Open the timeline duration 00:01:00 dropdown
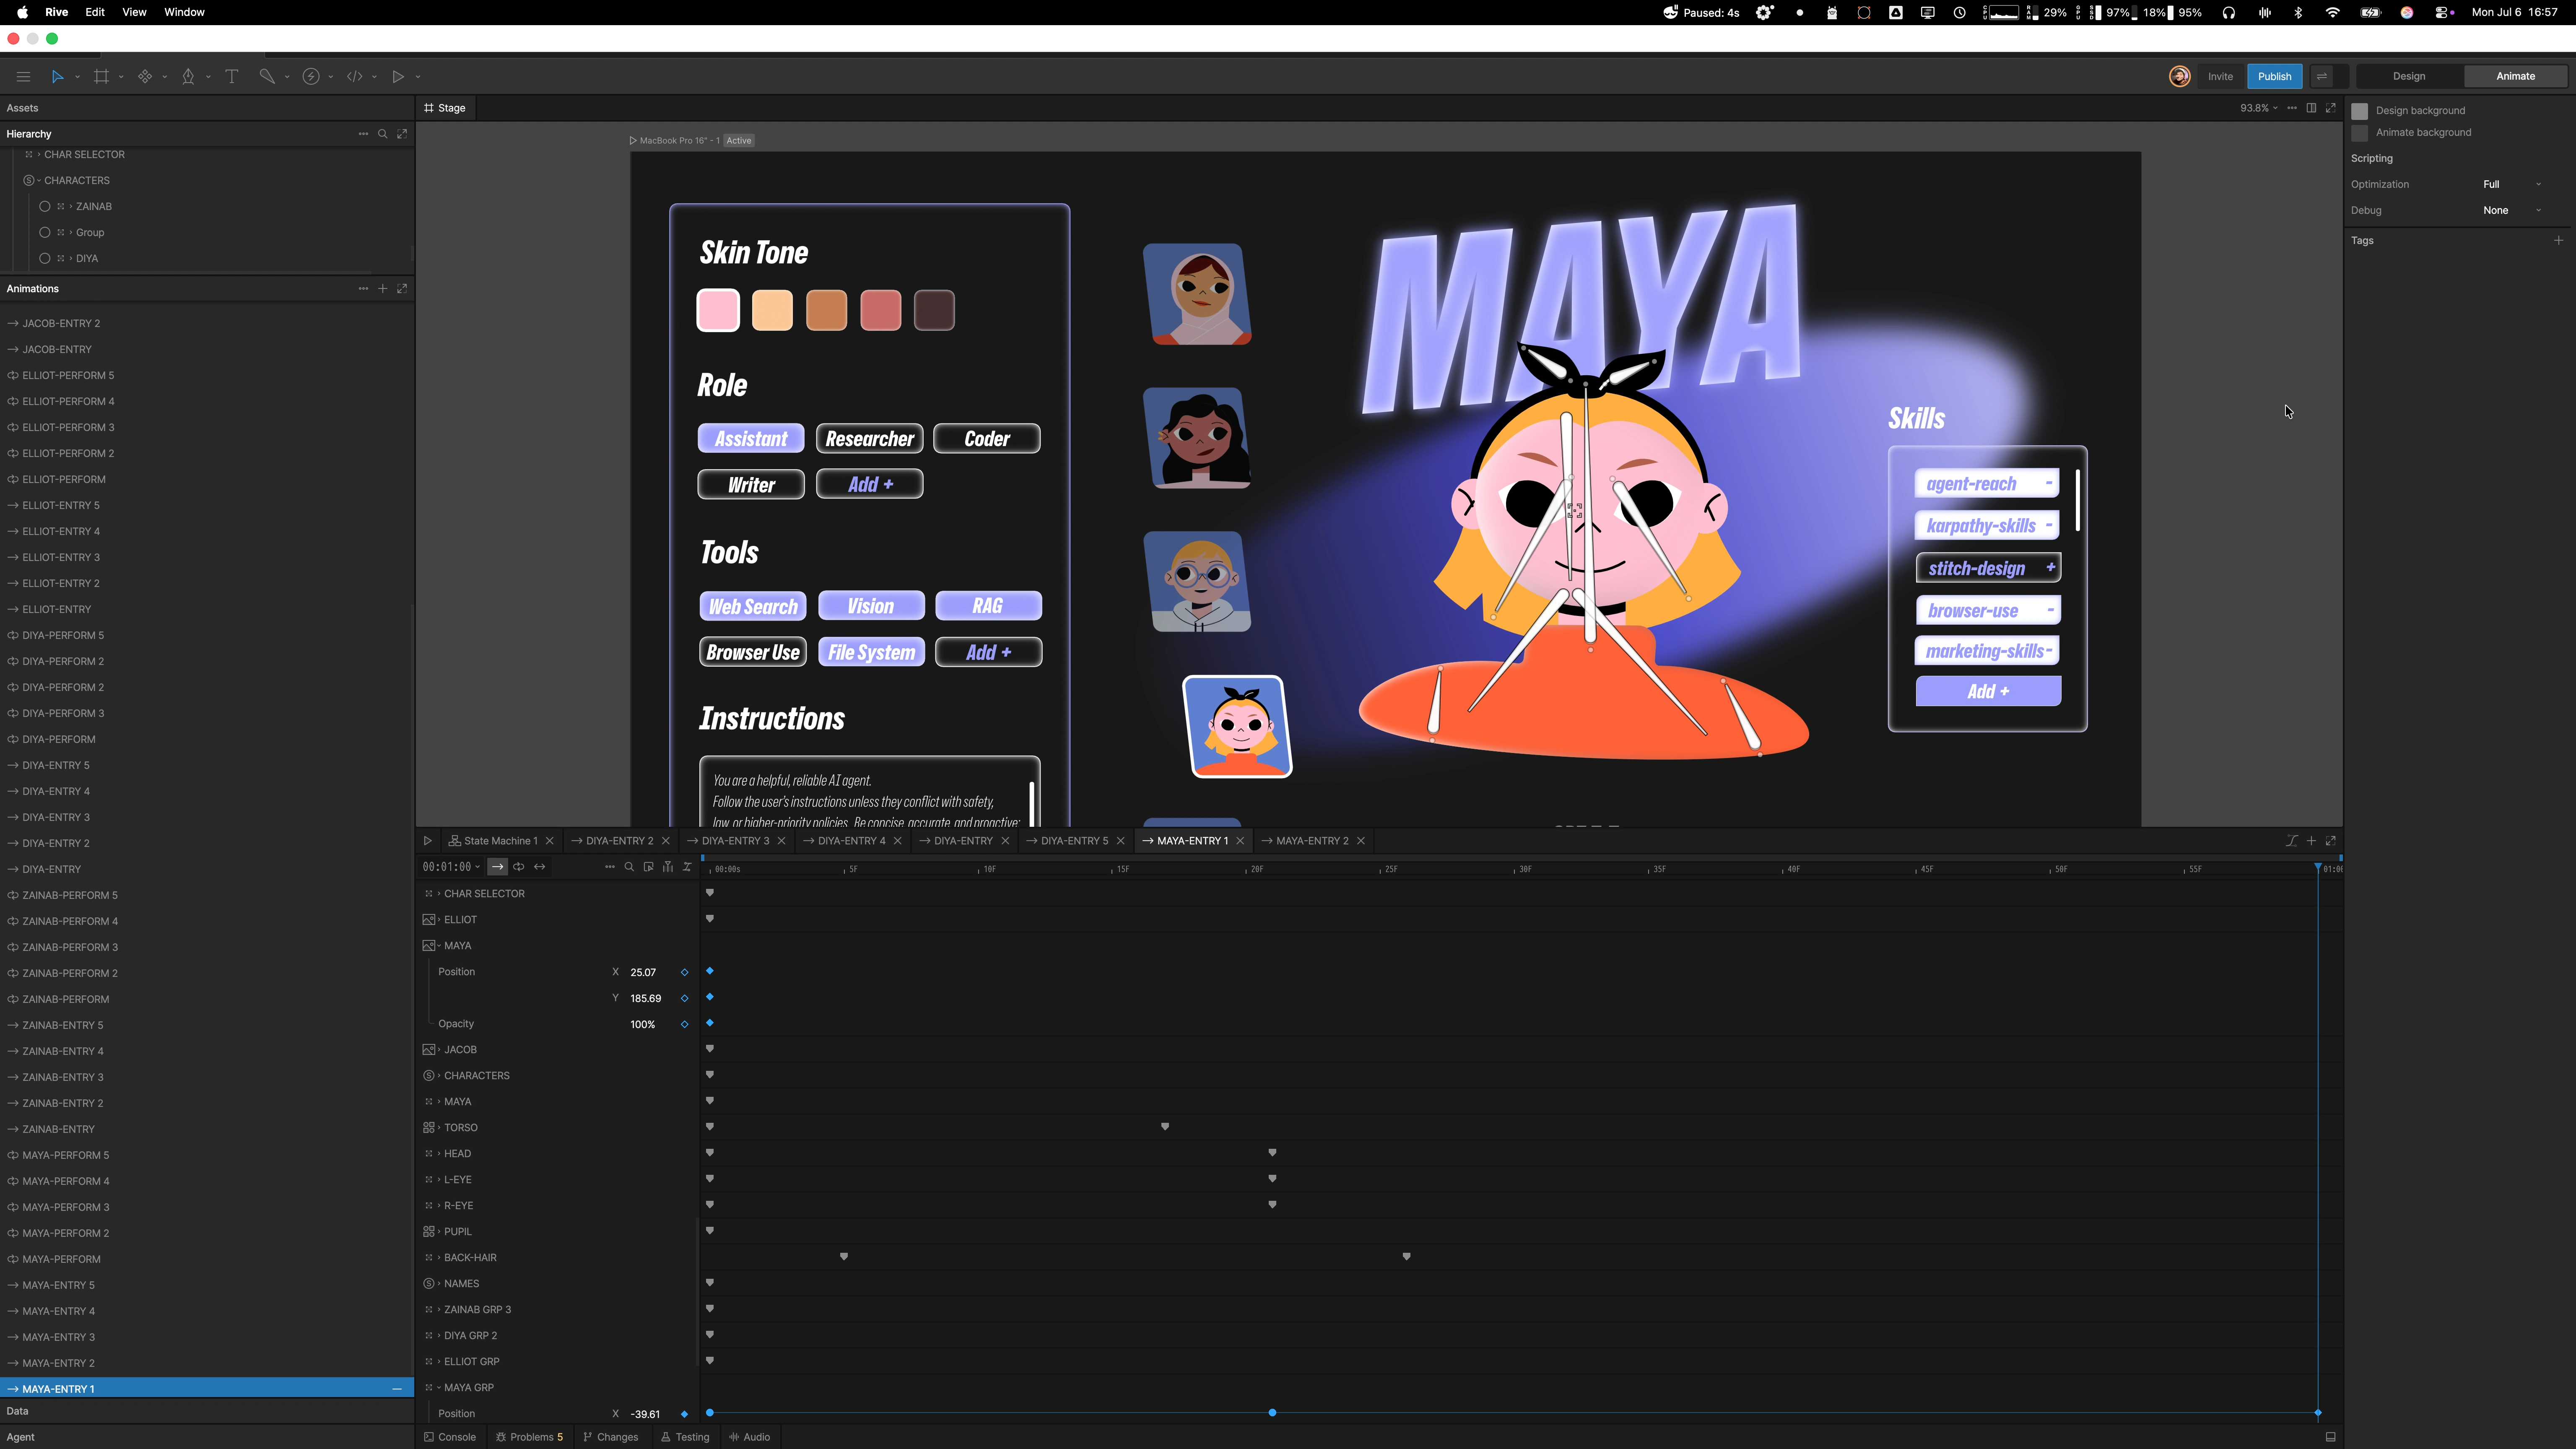 point(451,867)
